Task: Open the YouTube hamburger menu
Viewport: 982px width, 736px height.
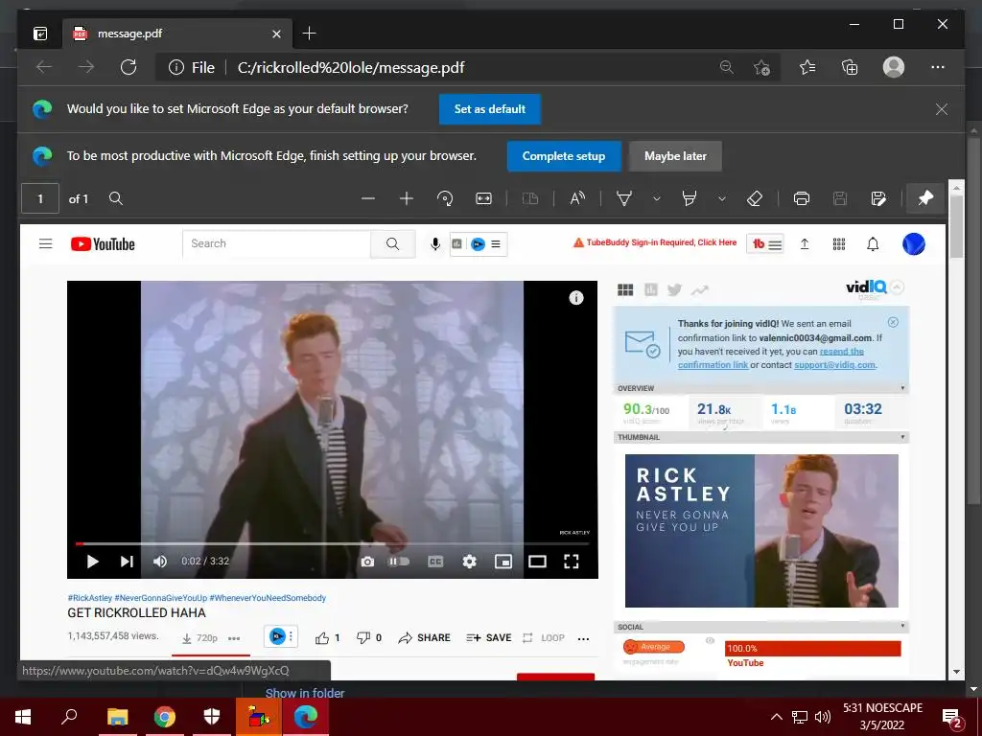Action: [46, 243]
